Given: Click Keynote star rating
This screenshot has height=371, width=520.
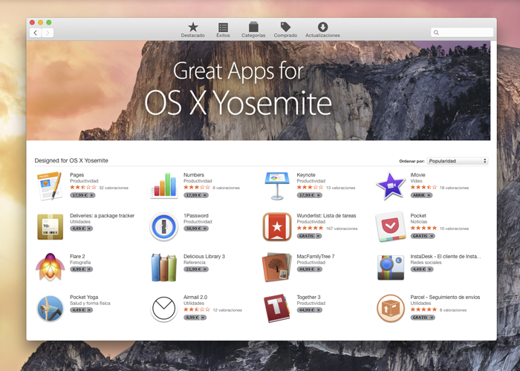Looking at the screenshot, I should (x=310, y=188).
